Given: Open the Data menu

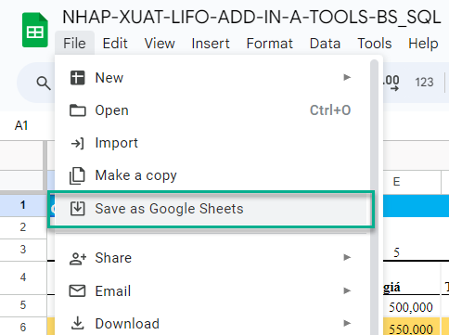Looking at the screenshot, I should [325, 44].
